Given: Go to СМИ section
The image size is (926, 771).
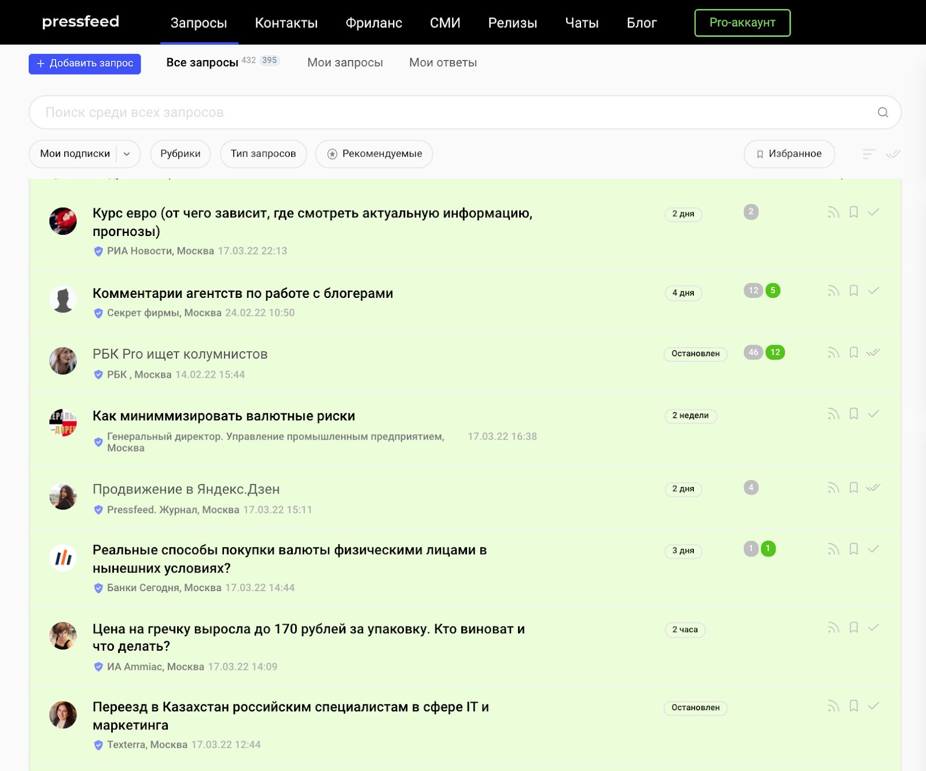Looking at the screenshot, I should click(444, 23).
